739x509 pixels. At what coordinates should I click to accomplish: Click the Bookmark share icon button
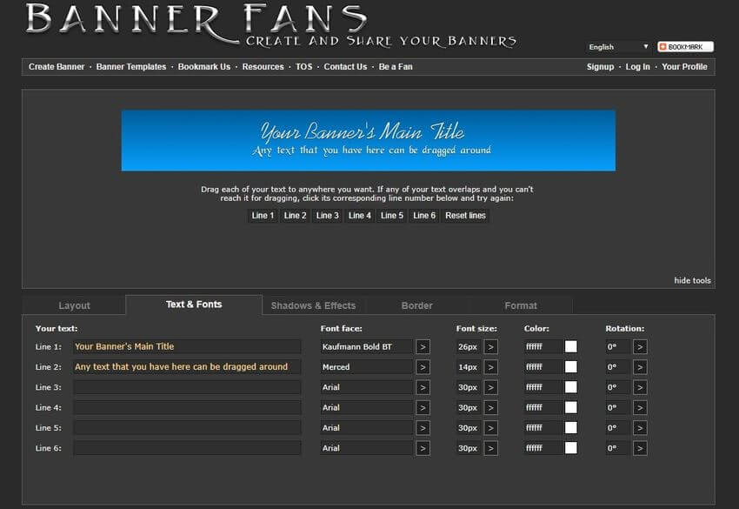pos(685,47)
